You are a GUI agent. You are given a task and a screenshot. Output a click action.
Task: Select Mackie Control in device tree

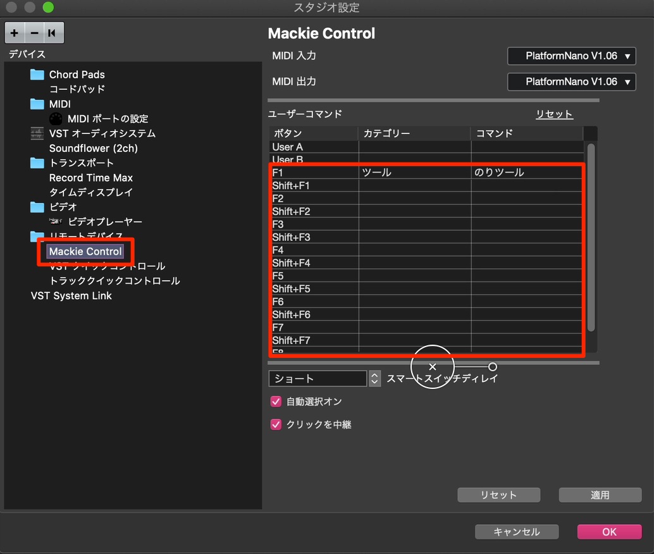(85, 252)
